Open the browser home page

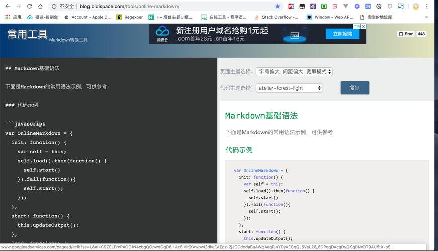click(41, 6)
